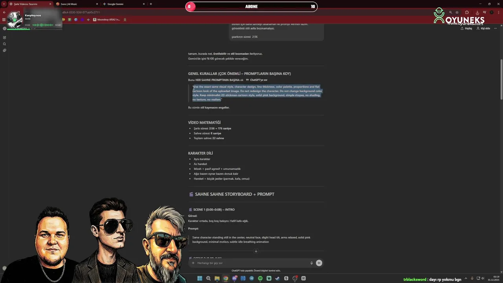Click the highlighted style prompt quote block
The image size is (503, 283).
[257, 93]
